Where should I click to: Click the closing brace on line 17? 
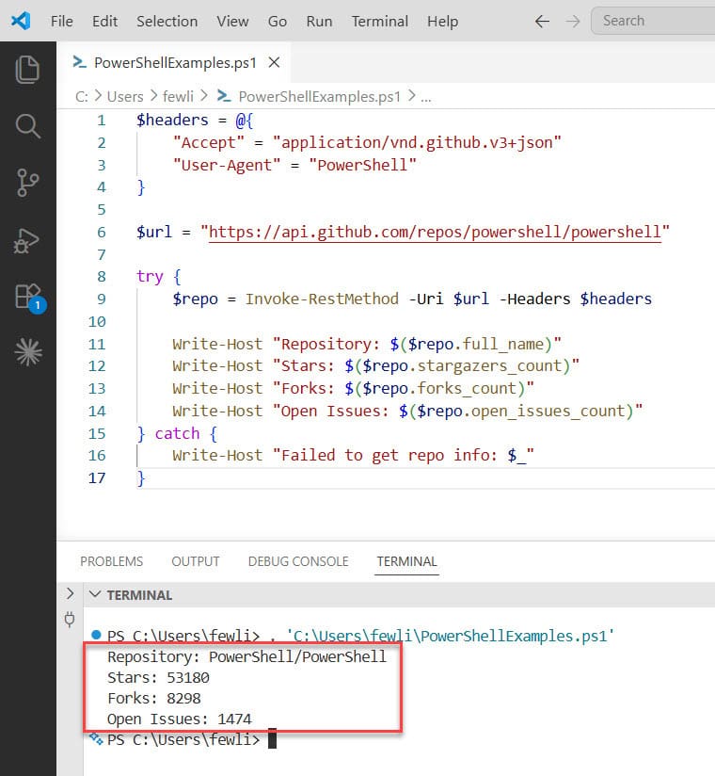tap(141, 478)
